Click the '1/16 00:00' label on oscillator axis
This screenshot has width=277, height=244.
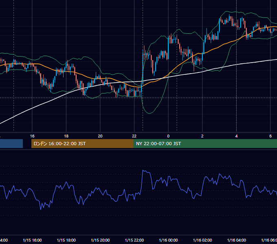click(x=168, y=240)
